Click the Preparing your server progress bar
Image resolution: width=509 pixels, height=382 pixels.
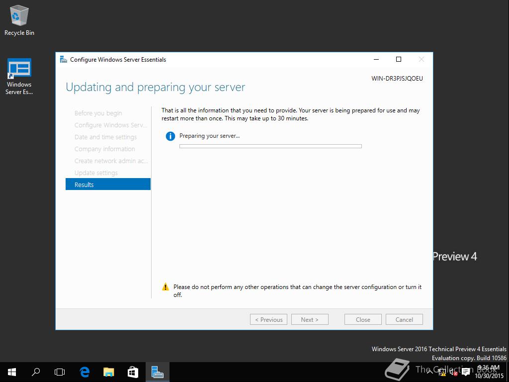[x=270, y=147]
